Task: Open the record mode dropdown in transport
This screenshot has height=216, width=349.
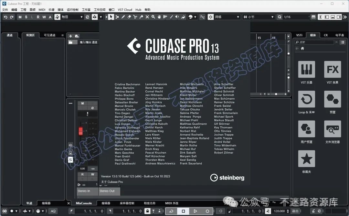Action: point(16,211)
